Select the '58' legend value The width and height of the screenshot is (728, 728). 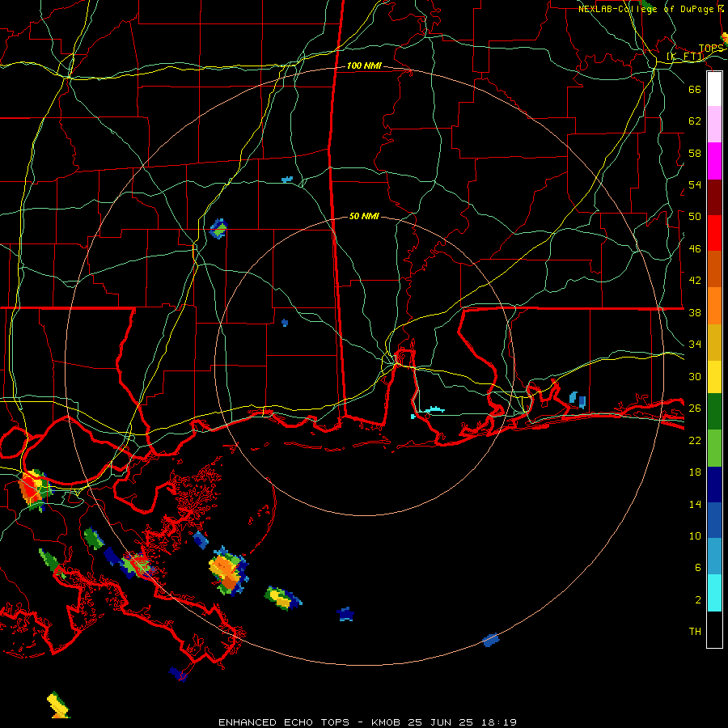695,153
